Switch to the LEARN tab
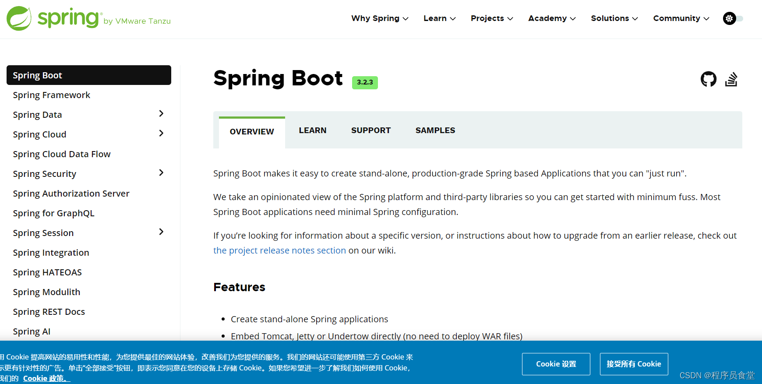 point(313,130)
